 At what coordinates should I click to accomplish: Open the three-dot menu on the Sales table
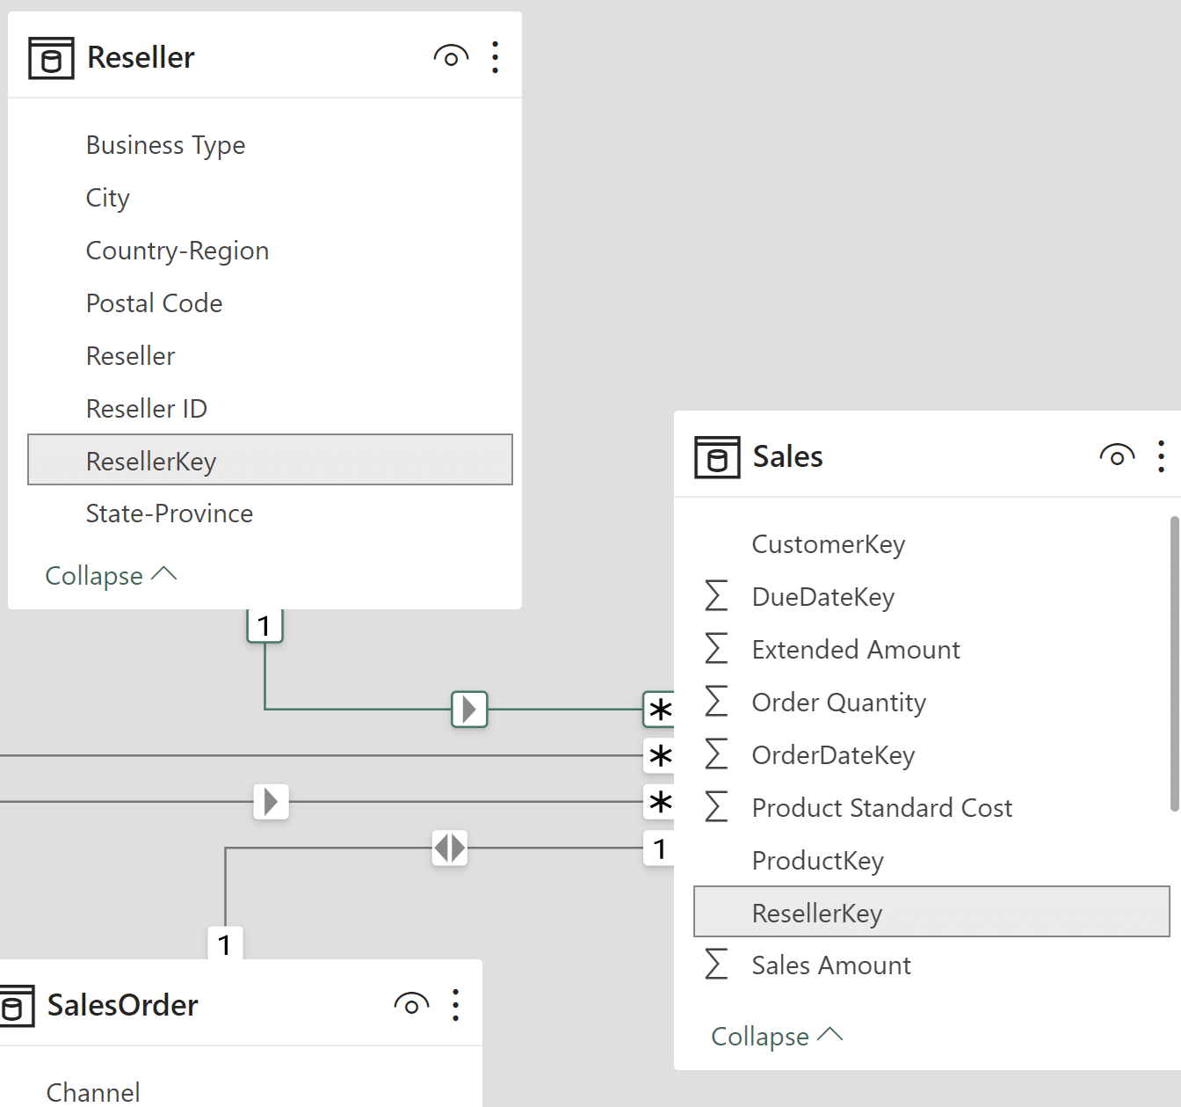[1162, 456]
